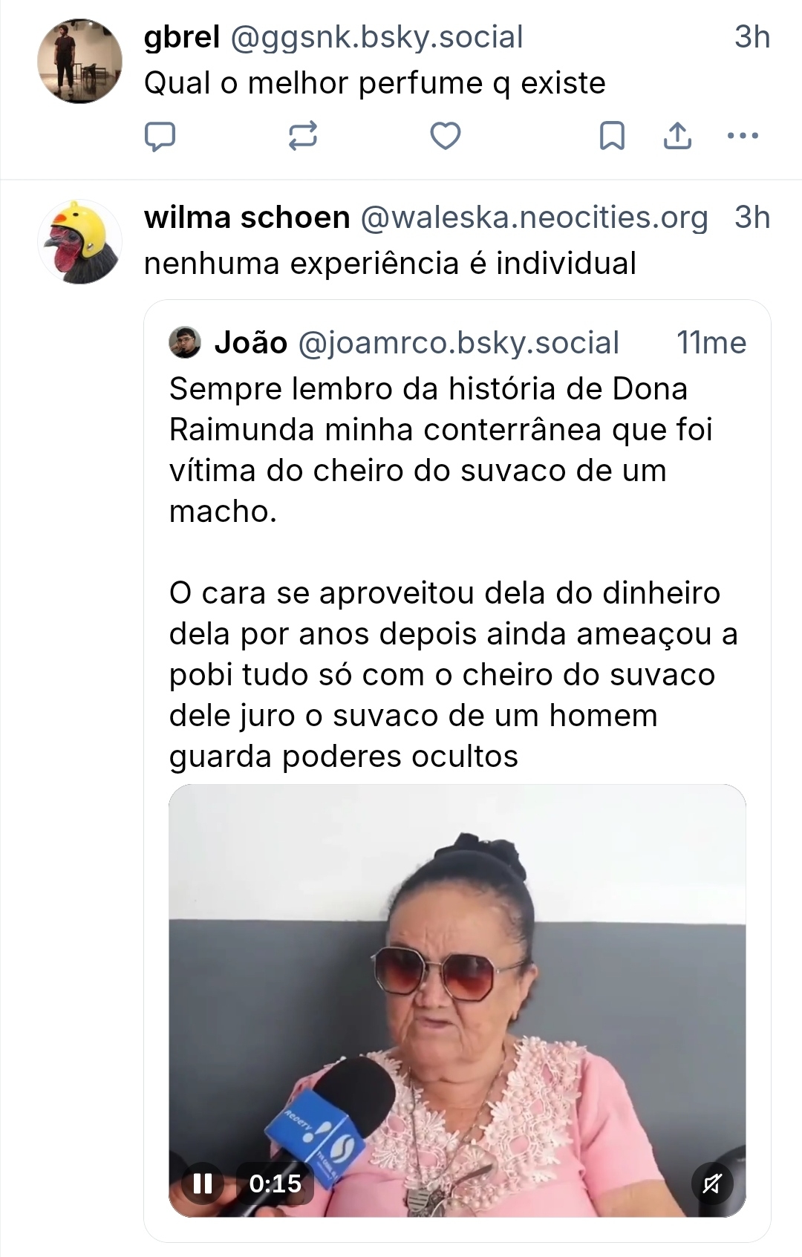Open the 11me timestamp on quoted post
This screenshot has width=802, height=1257.
point(711,343)
